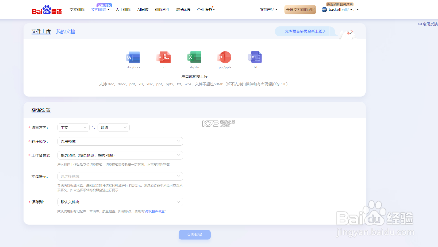Select the txt file icon
Image resolution: width=438 pixels, height=247 pixels.
click(x=255, y=57)
